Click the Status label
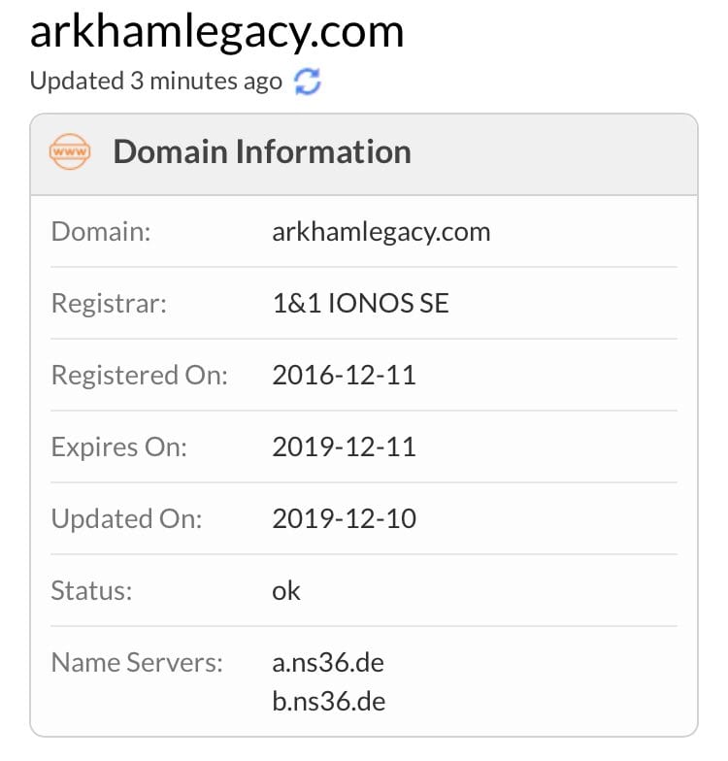This screenshot has height=761, width=728. coord(89,590)
